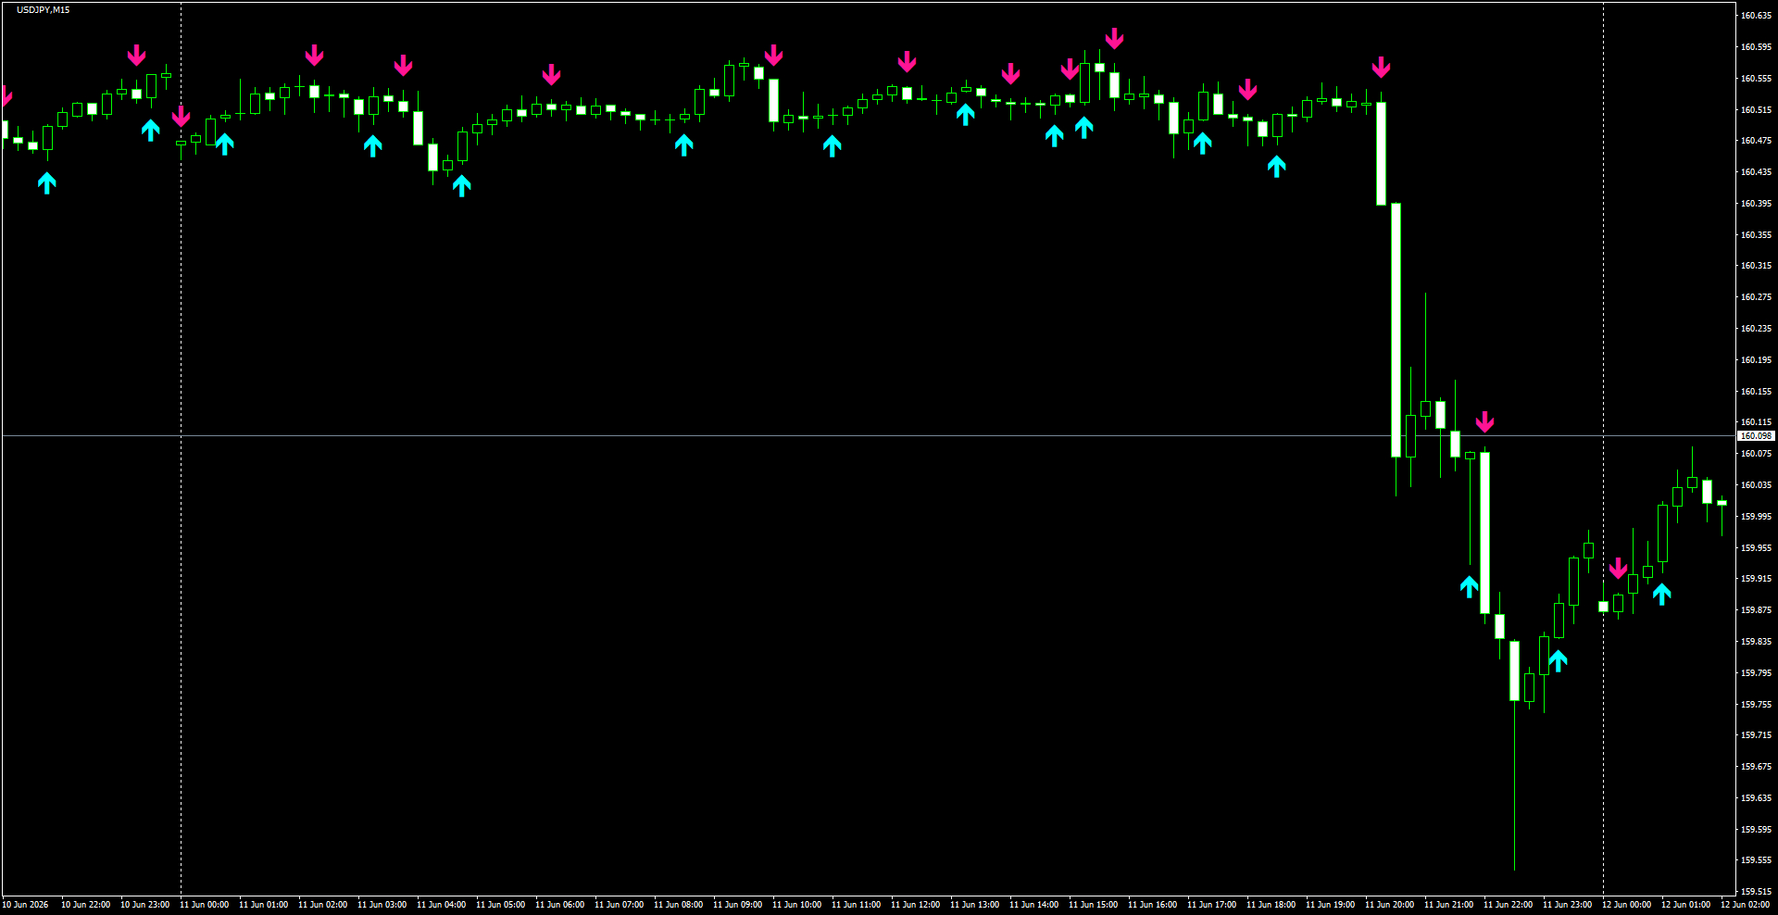The image size is (1778, 915).
Task: Click the 160.515 price scale label
Action: coord(1756,109)
